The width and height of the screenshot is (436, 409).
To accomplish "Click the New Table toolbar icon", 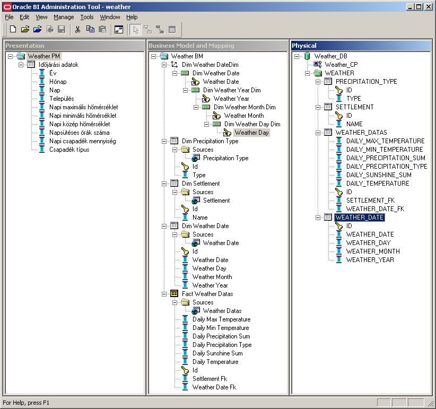I will [x=172, y=30].
